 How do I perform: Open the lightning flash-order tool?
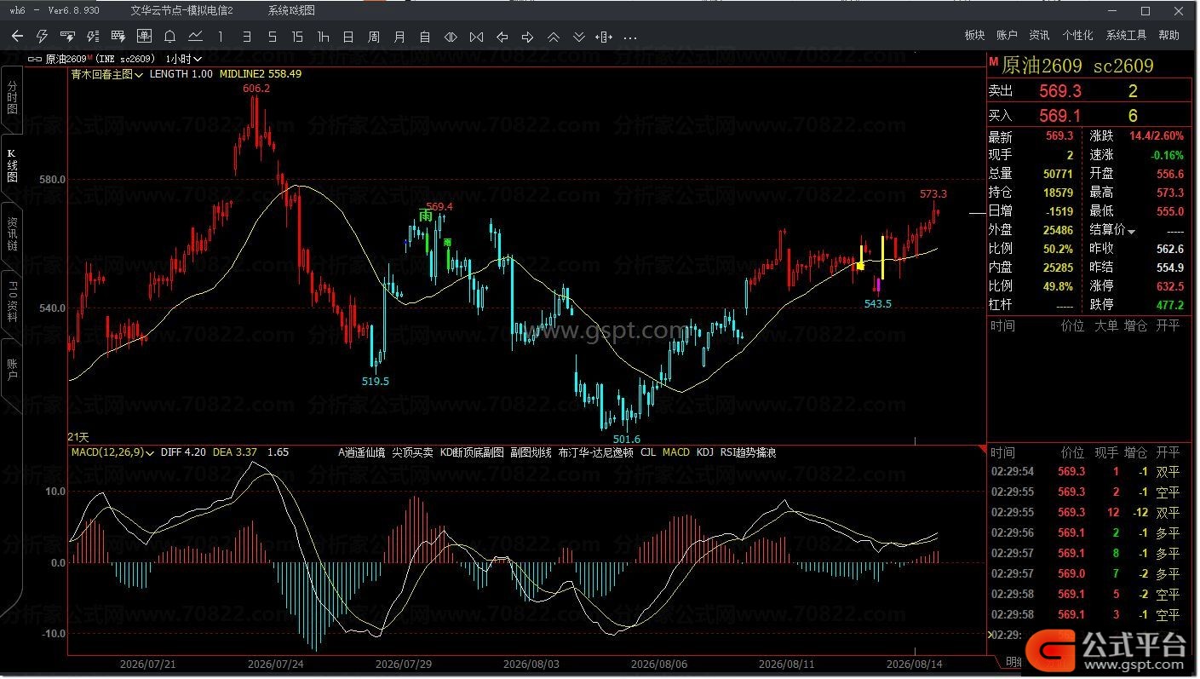pos(42,37)
